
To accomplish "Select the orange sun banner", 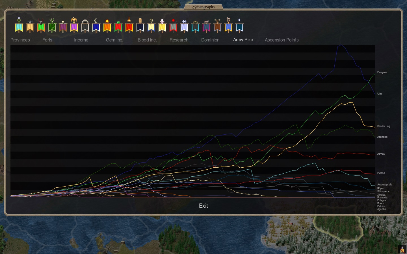I will click(x=107, y=26).
